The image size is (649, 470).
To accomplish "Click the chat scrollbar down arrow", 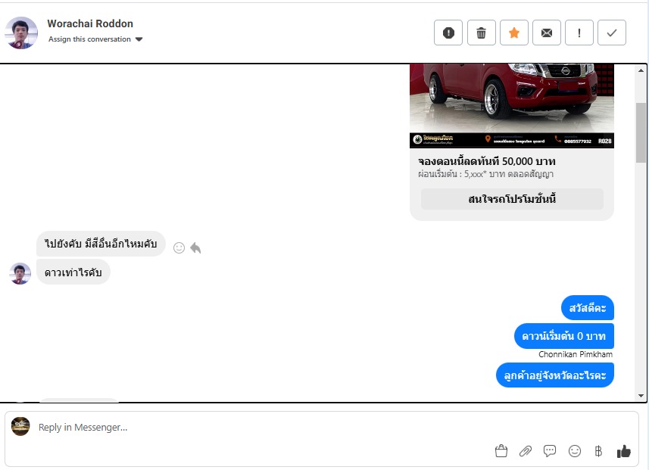I will [641, 396].
